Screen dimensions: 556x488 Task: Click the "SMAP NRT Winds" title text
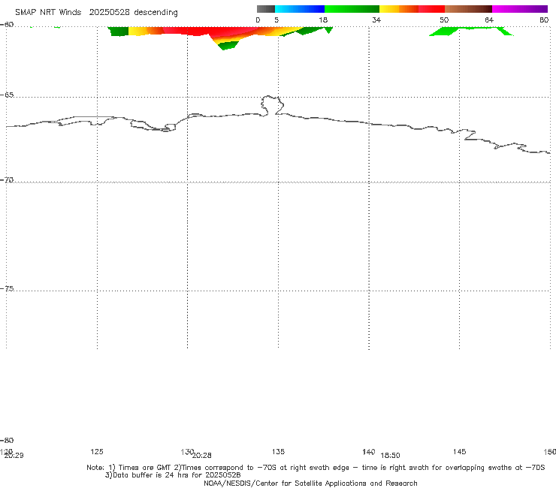click(48, 13)
